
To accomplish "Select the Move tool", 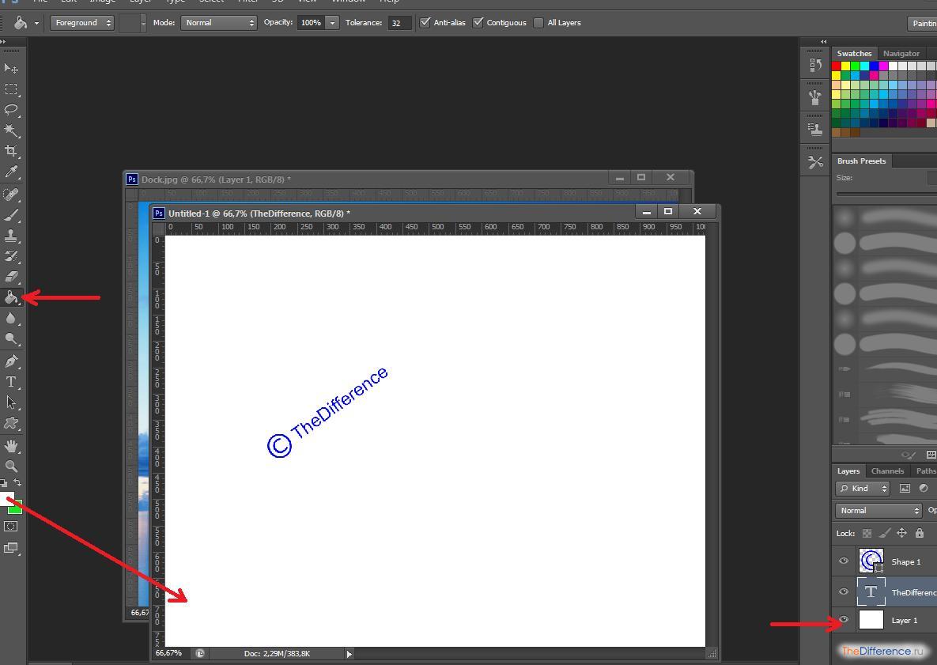I will click(x=11, y=68).
